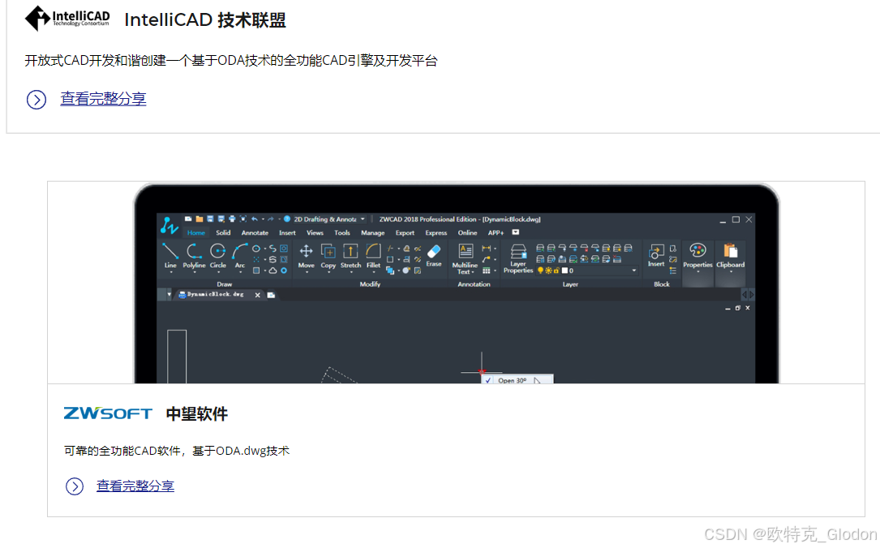Click the table icon in Annotation panel
The width and height of the screenshot is (880, 548).
coord(486,271)
